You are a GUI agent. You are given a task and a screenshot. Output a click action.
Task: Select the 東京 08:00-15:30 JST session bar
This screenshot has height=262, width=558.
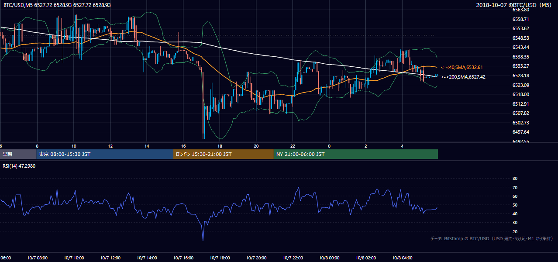tap(105, 154)
